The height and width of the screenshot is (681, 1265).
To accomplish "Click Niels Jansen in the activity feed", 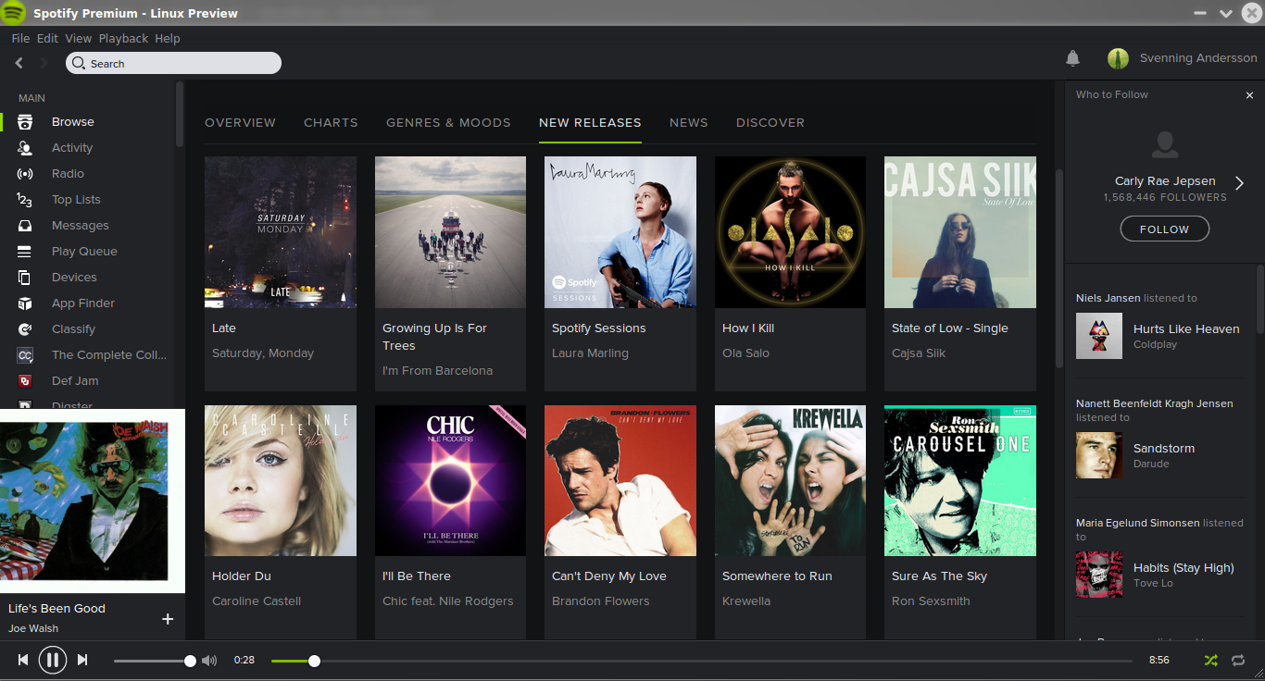I will (x=1108, y=298).
